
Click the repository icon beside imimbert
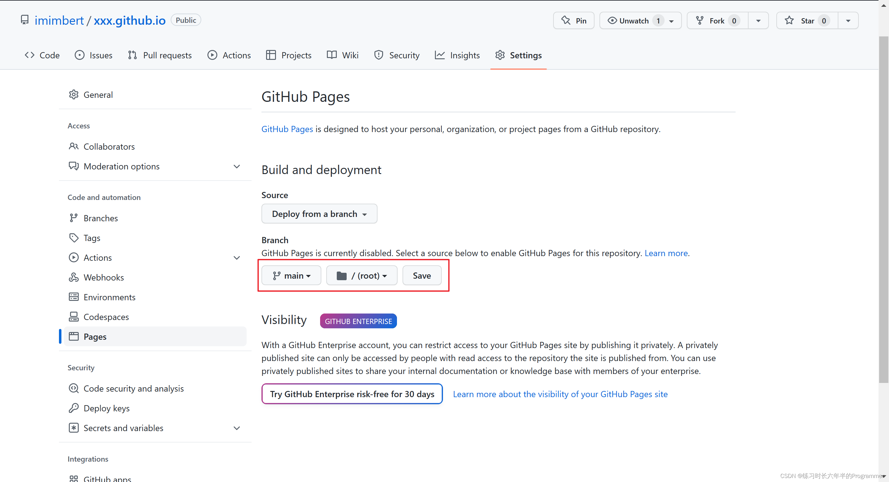[x=24, y=20]
